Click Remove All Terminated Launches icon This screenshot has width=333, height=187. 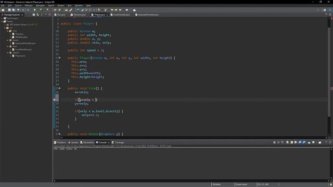[x=282, y=142]
